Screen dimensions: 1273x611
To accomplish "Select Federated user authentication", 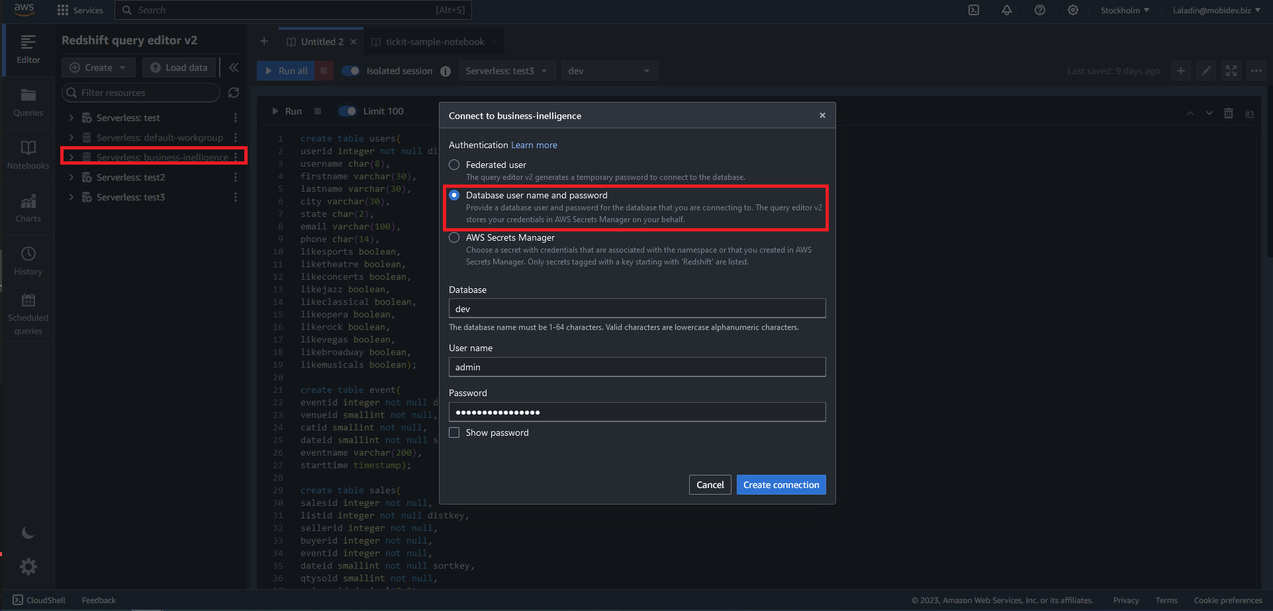I will (454, 165).
